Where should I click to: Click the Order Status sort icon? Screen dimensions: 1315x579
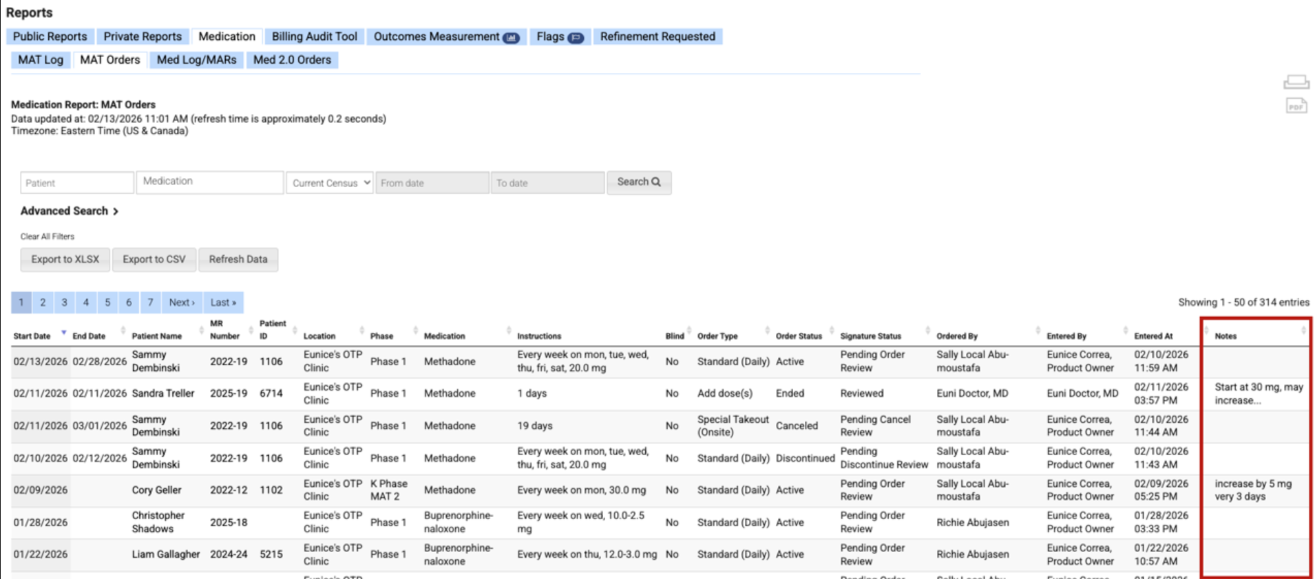pyautogui.click(x=831, y=331)
